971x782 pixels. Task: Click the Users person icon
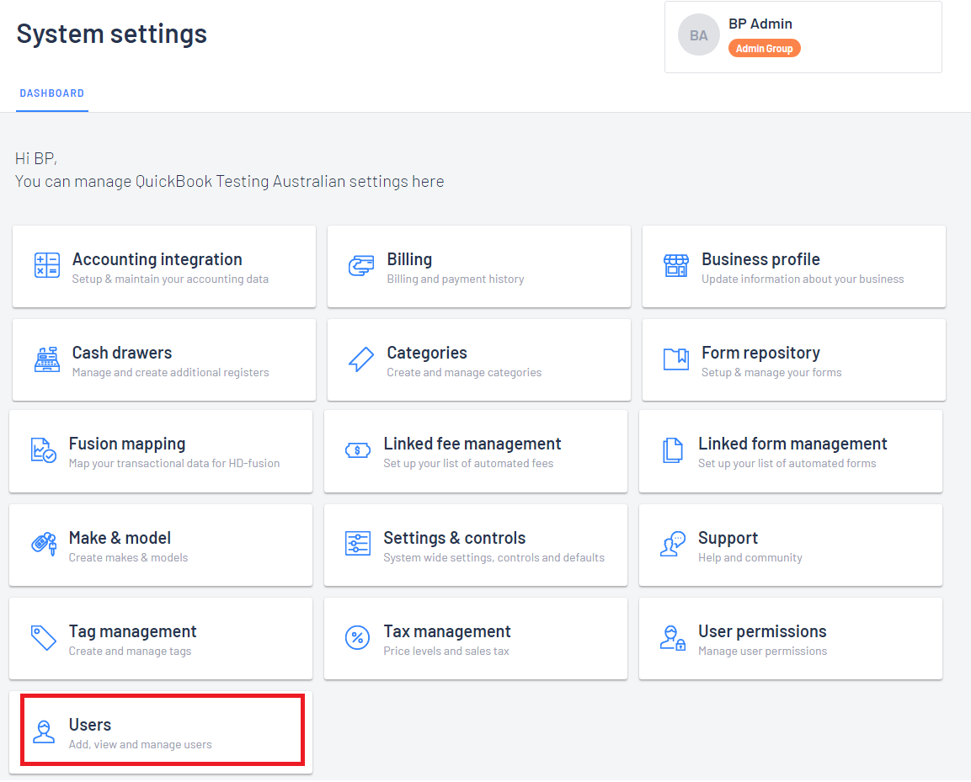(43, 731)
